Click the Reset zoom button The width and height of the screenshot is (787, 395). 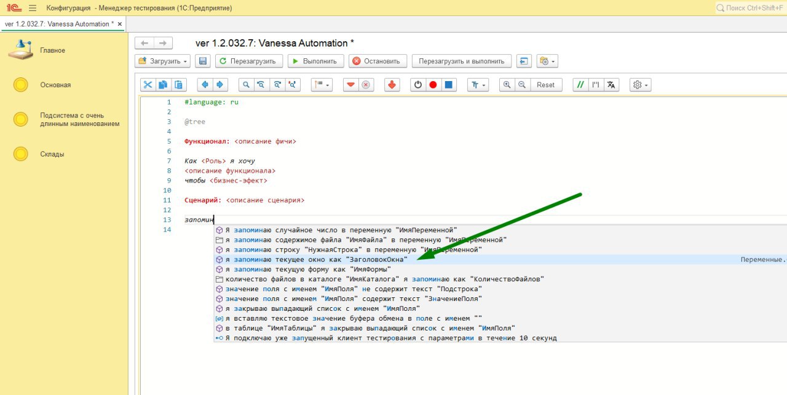point(546,85)
